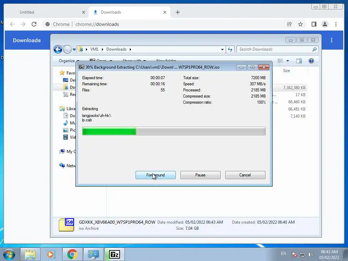Open Windows Explorer from the taskbar
Screen dimensions: 348x261
coord(30,254)
